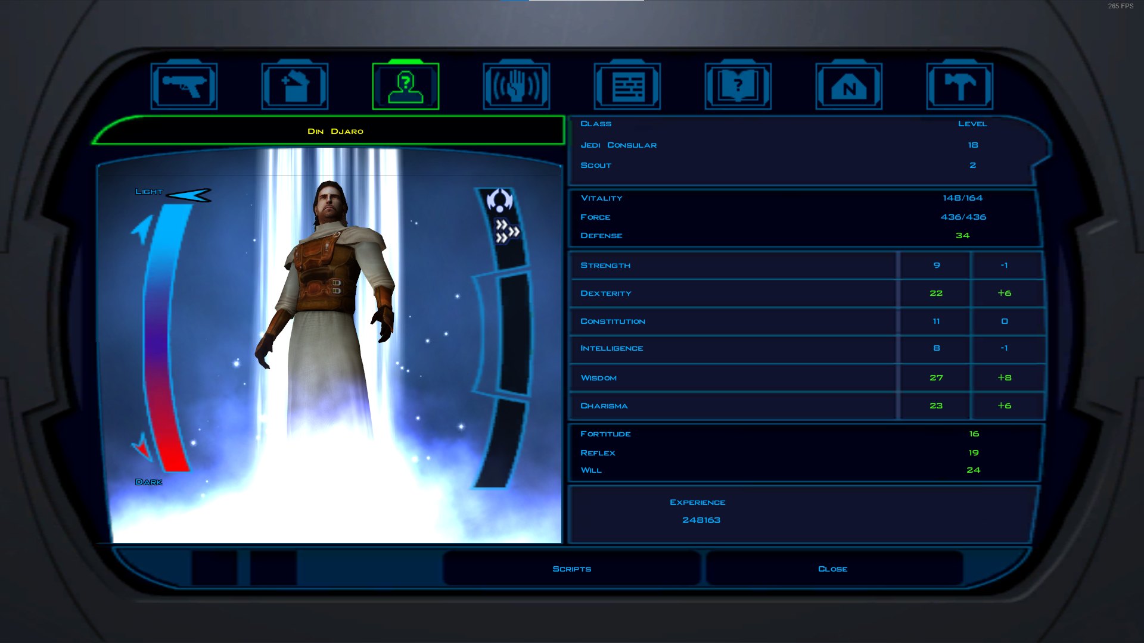Select the Character sheet icon

[x=406, y=86]
